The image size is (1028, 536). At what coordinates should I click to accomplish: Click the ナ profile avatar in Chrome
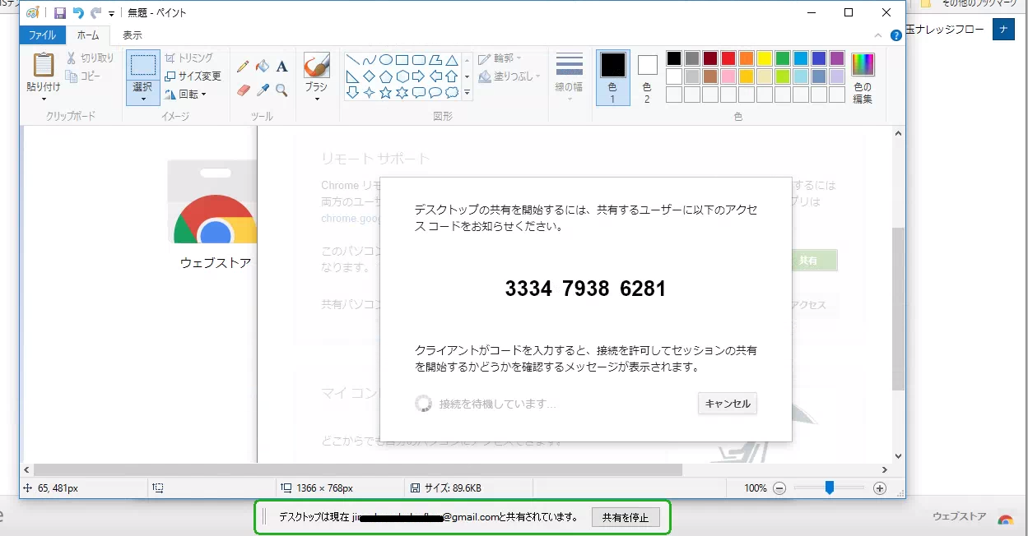pyautogui.click(x=1002, y=29)
